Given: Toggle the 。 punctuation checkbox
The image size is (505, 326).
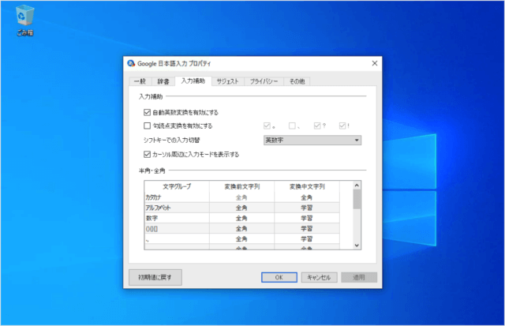Looking at the screenshot, I should pyautogui.click(x=267, y=126).
